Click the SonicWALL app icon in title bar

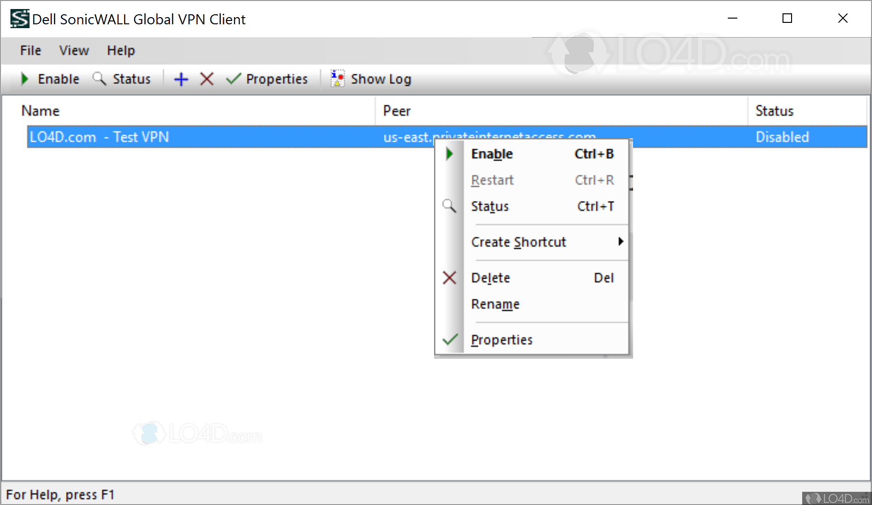pos(20,19)
